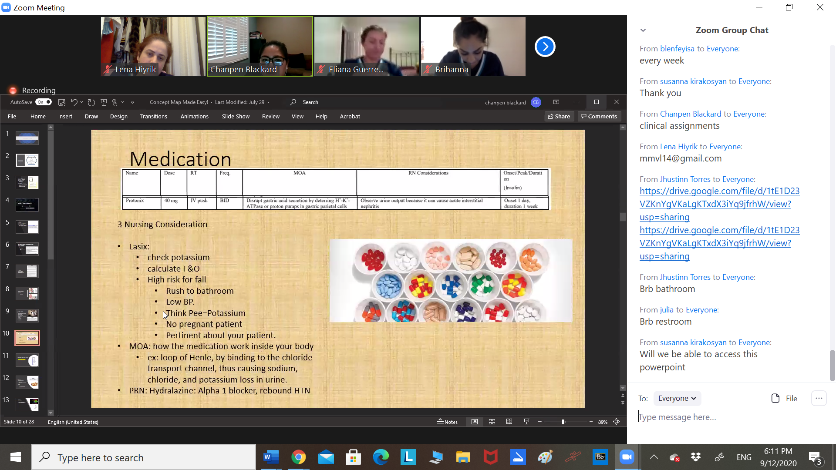
Task: Click the Touch/Mouse Mode icon
Action: coord(115,102)
